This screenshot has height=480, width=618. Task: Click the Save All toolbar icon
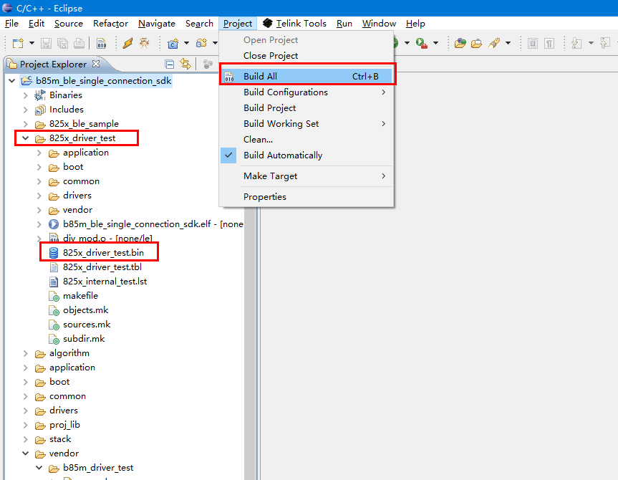point(63,43)
